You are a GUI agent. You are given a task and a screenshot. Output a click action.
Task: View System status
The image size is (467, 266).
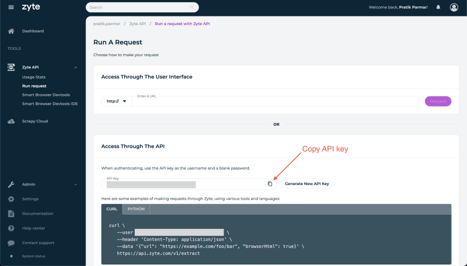(x=33, y=256)
